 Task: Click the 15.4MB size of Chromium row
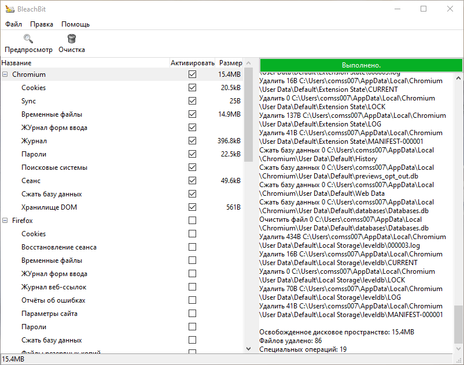coord(229,75)
